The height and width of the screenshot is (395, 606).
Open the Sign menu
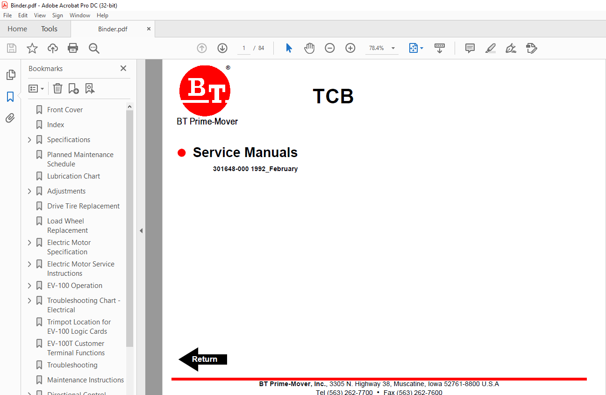(57, 15)
